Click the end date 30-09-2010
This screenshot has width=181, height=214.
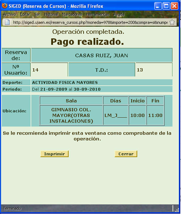click(x=87, y=89)
